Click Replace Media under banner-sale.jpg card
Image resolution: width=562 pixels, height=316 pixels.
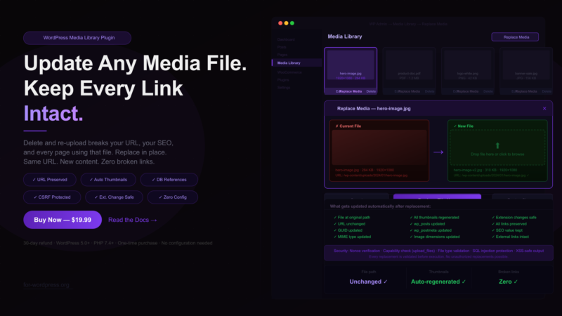tap(525, 91)
